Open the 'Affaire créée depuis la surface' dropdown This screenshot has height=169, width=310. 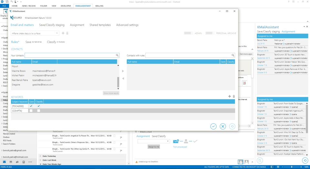pyautogui.click(x=35, y=33)
